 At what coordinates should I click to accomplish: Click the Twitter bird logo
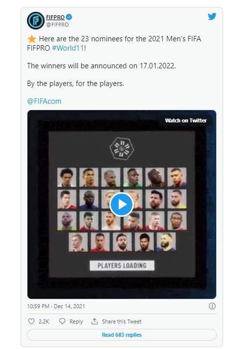click(x=212, y=17)
